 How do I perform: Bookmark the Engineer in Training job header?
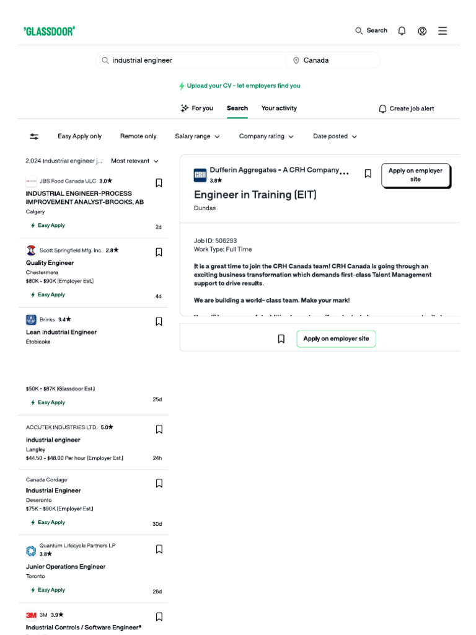[x=368, y=174]
